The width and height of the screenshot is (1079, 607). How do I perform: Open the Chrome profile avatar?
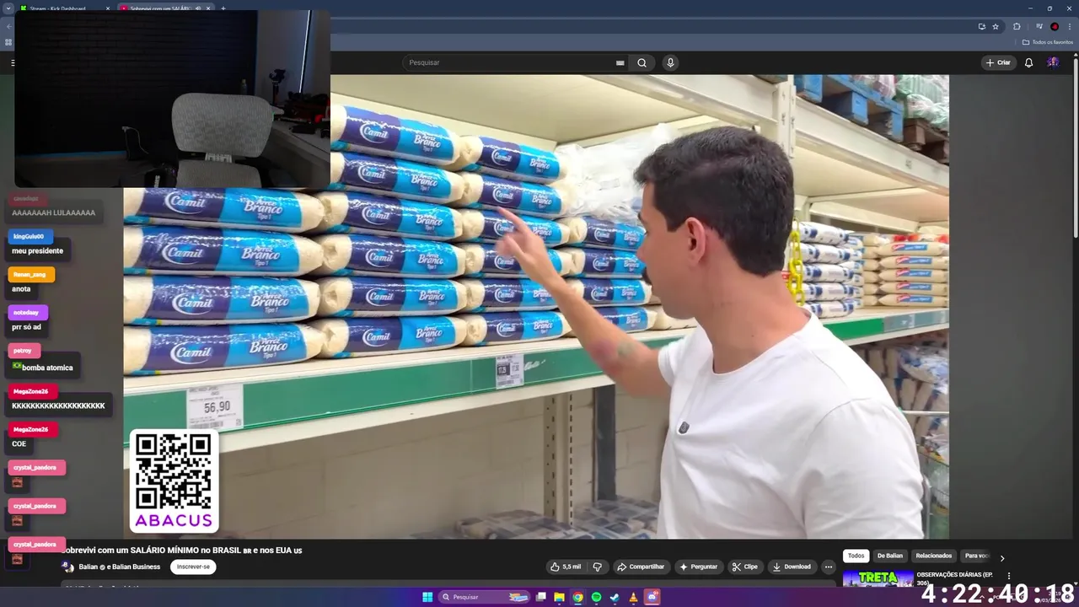point(1055,26)
